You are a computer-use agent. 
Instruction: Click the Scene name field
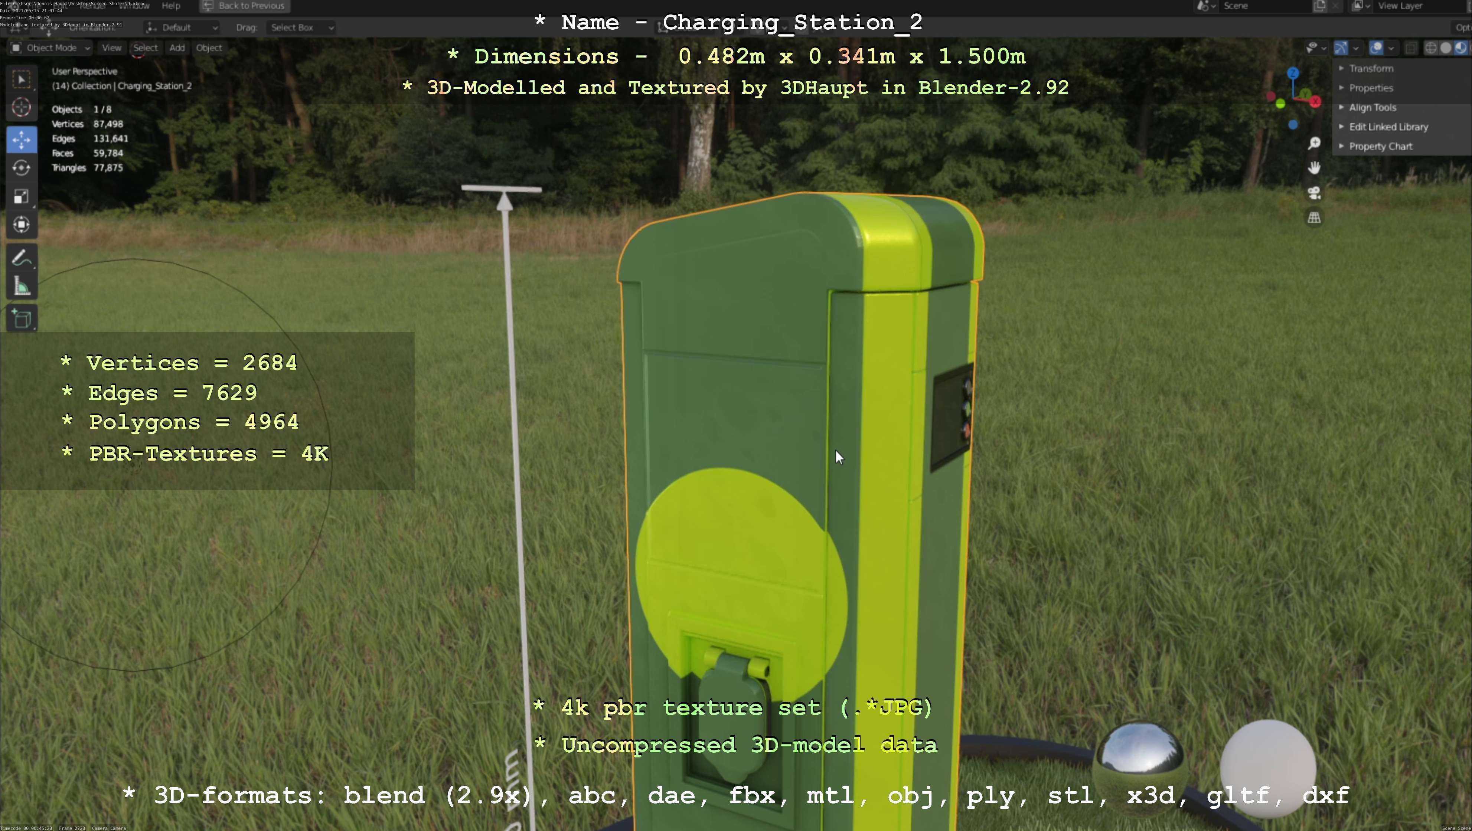pos(1264,6)
